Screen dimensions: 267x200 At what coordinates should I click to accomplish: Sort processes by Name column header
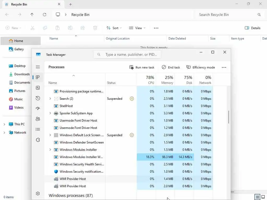tap(75, 80)
